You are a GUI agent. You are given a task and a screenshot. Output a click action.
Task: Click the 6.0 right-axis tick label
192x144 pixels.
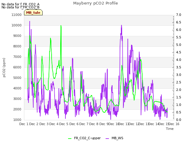point(178,30)
